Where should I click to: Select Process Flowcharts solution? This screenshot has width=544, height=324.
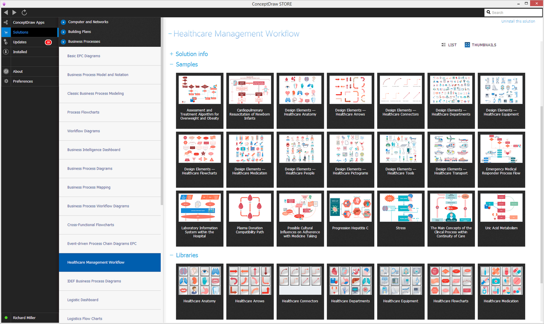point(110,112)
